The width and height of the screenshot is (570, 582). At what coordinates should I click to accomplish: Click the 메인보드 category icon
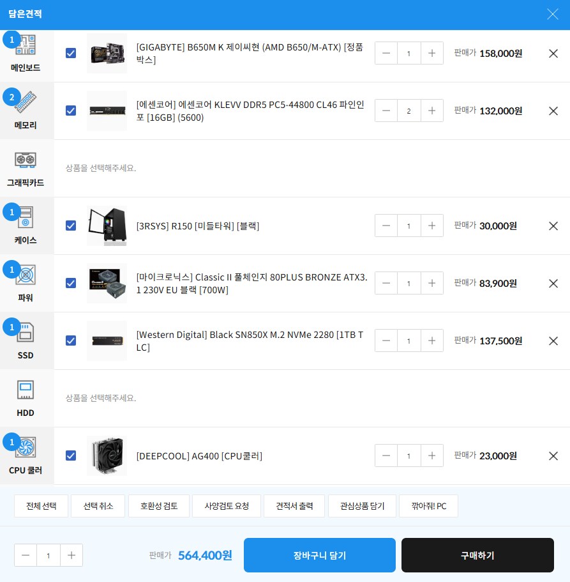(26, 46)
